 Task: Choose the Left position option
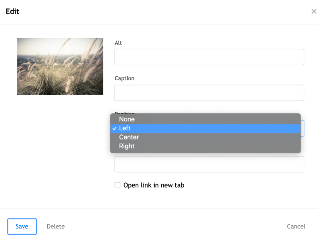[125, 128]
